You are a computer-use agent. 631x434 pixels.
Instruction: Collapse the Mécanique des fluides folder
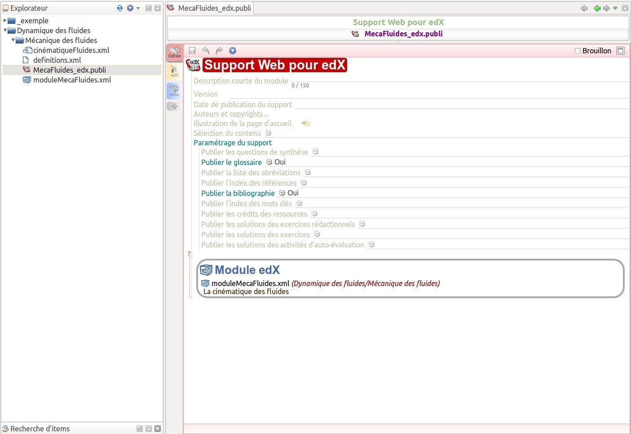pos(13,40)
